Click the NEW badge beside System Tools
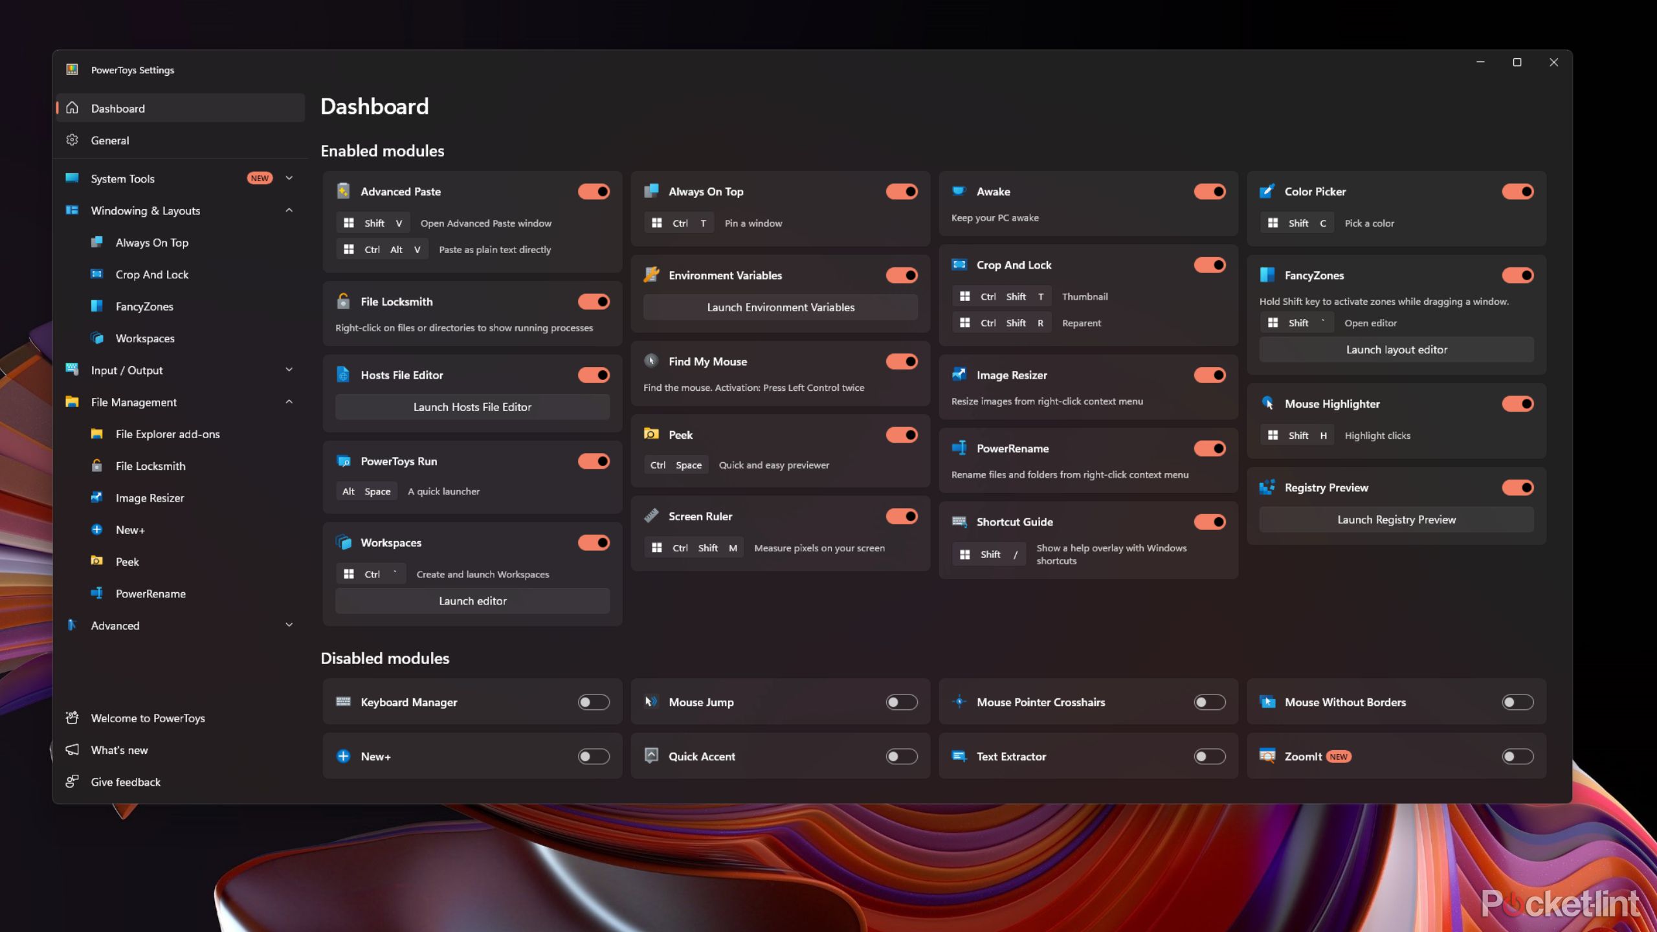Viewport: 1657px width, 932px height. click(260, 178)
